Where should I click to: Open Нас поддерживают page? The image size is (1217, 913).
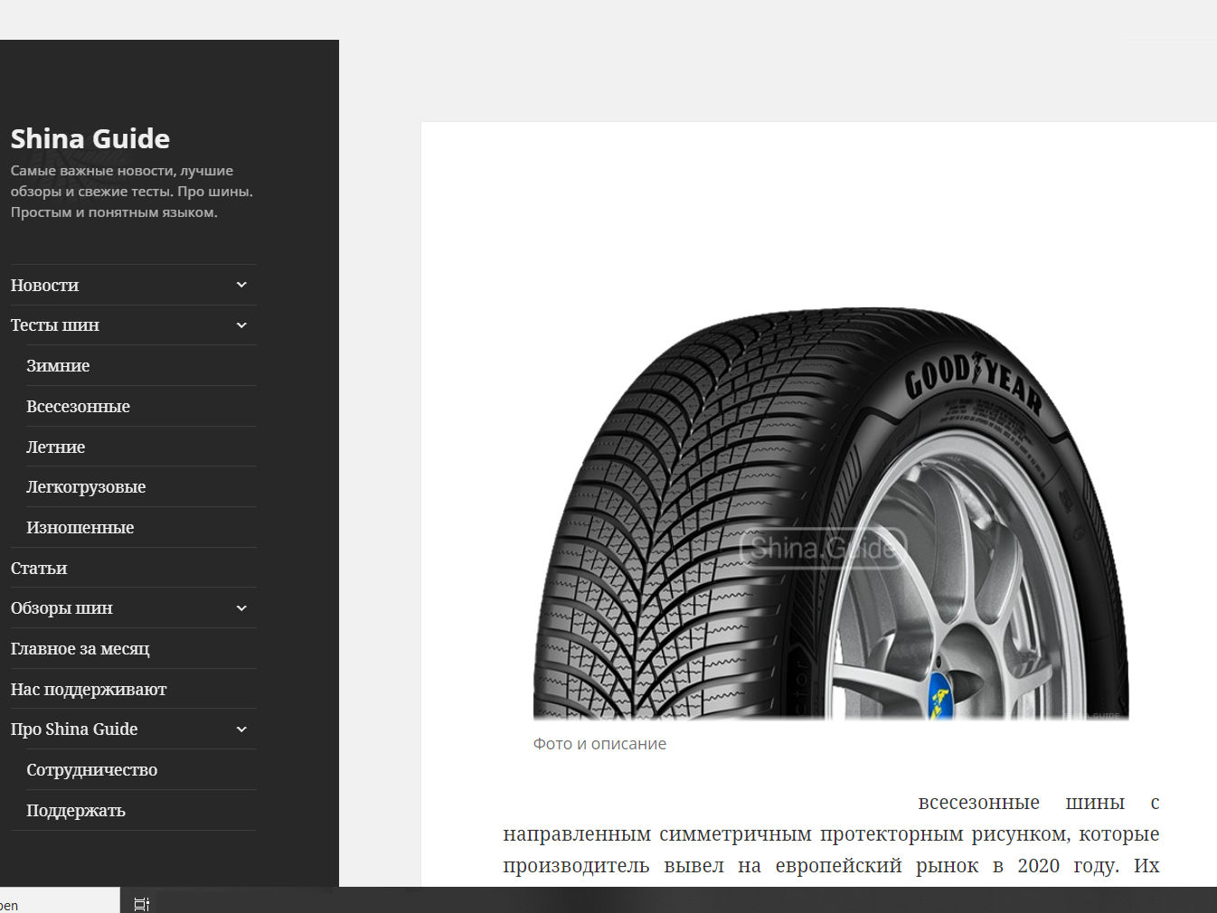tap(89, 690)
